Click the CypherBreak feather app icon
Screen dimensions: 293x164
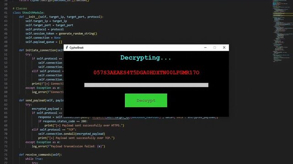[67, 47]
